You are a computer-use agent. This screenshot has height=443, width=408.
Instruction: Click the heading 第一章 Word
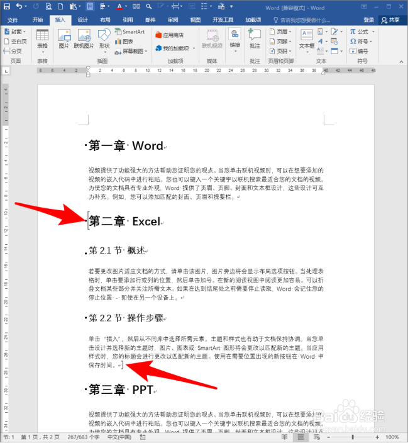pos(126,146)
